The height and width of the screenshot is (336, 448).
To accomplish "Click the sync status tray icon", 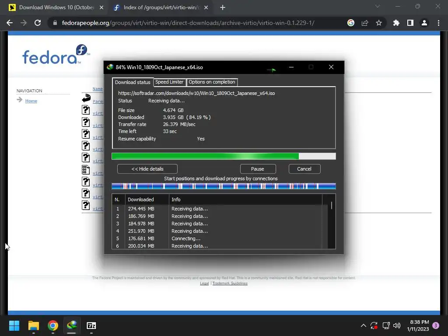I will click(x=374, y=325).
